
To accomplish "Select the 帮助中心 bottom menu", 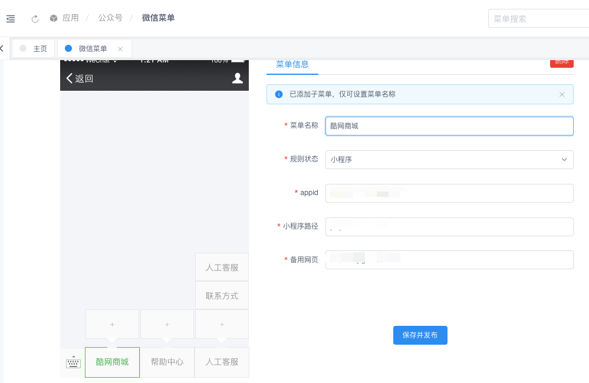I will pyautogui.click(x=167, y=362).
